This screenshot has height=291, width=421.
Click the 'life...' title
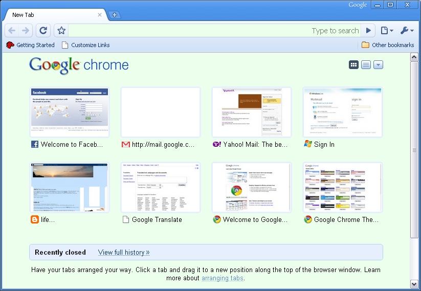pyautogui.click(x=48, y=219)
